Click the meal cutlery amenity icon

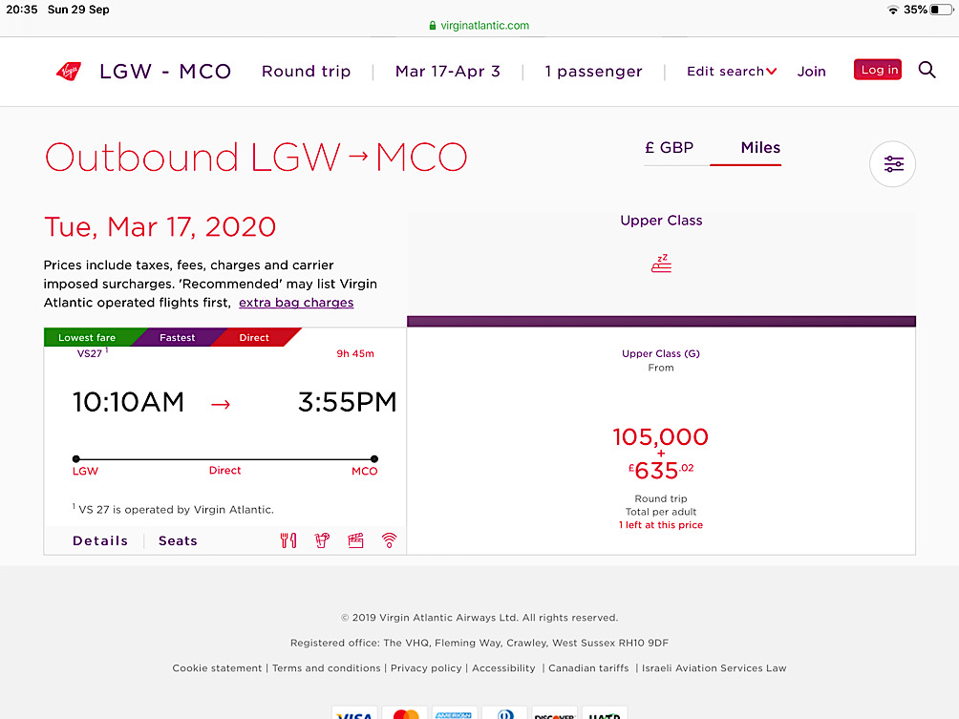288,540
